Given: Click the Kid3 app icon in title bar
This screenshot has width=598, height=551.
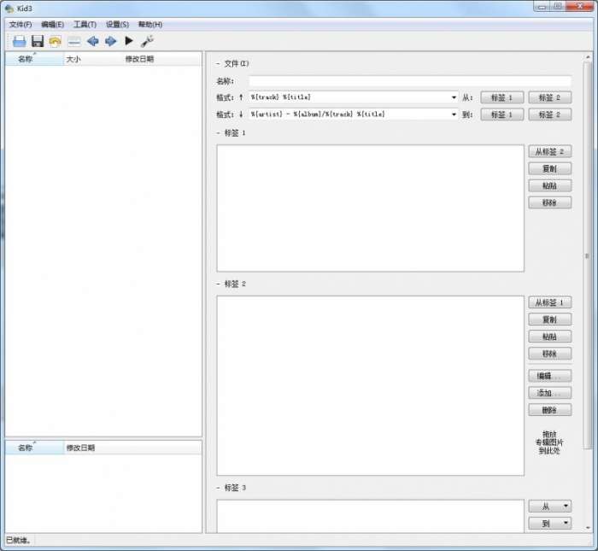Looking at the screenshot, I should click(x=9, y=8).
